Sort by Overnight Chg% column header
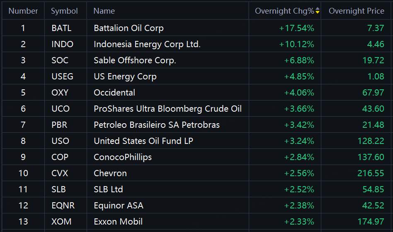393x232 pixels. coord(284,11)
